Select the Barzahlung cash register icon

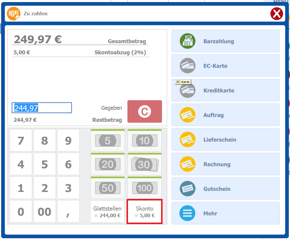tap(188, 41)
